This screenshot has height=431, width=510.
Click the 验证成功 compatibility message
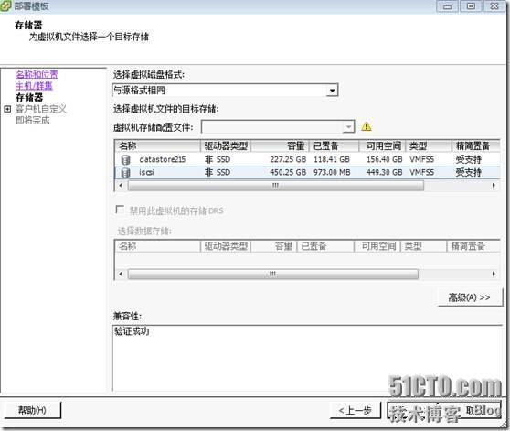point(132,331)
